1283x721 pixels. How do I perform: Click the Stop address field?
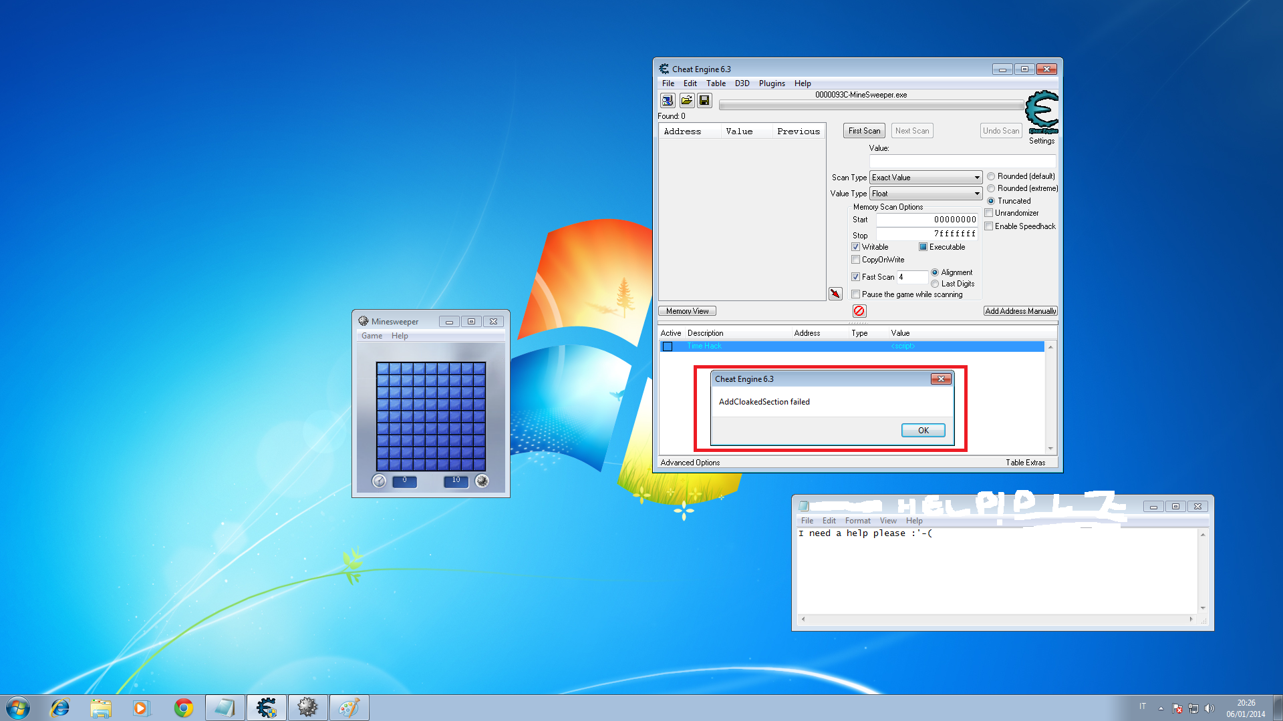927,234
